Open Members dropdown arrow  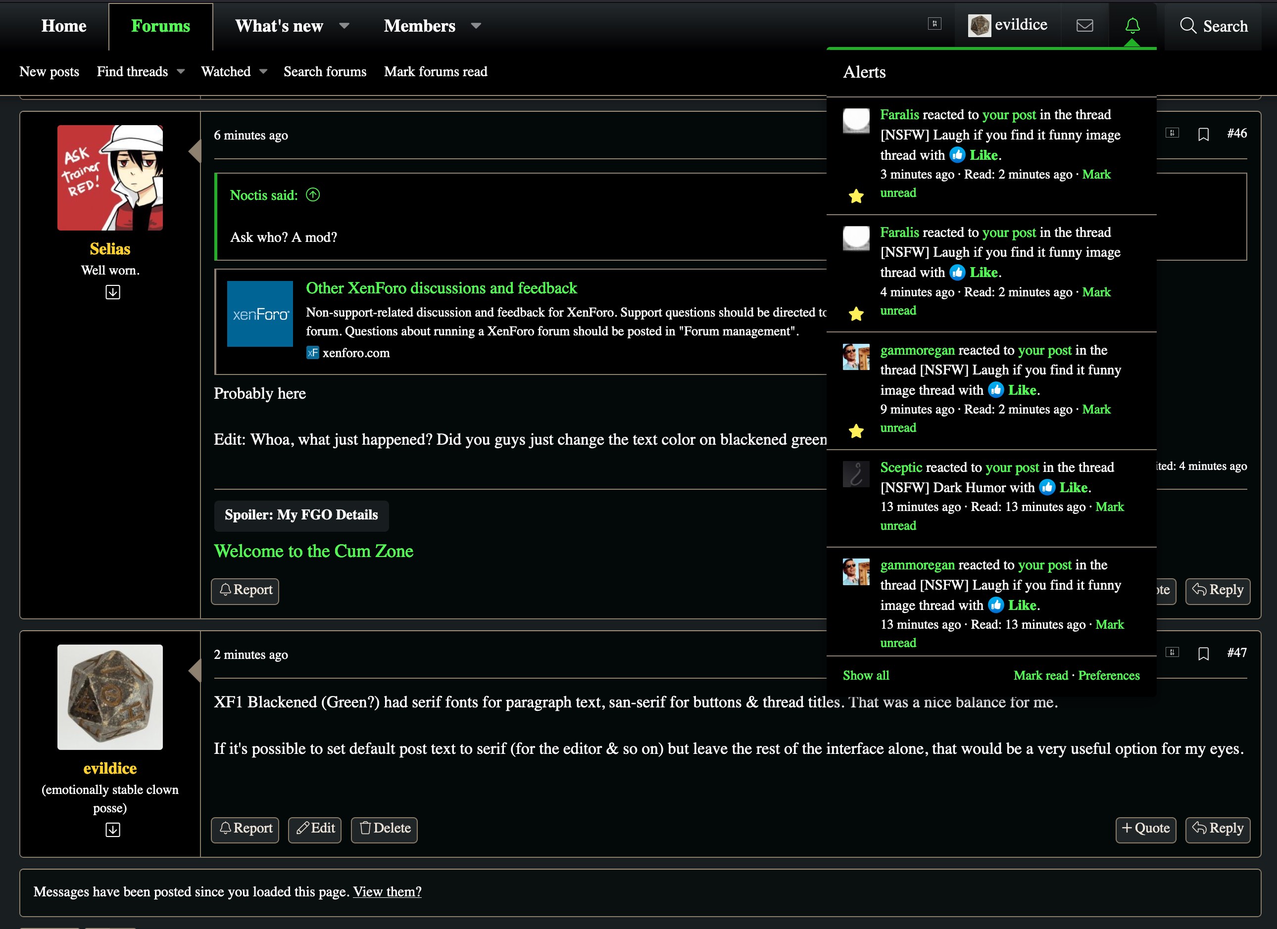tap(476, 26)
